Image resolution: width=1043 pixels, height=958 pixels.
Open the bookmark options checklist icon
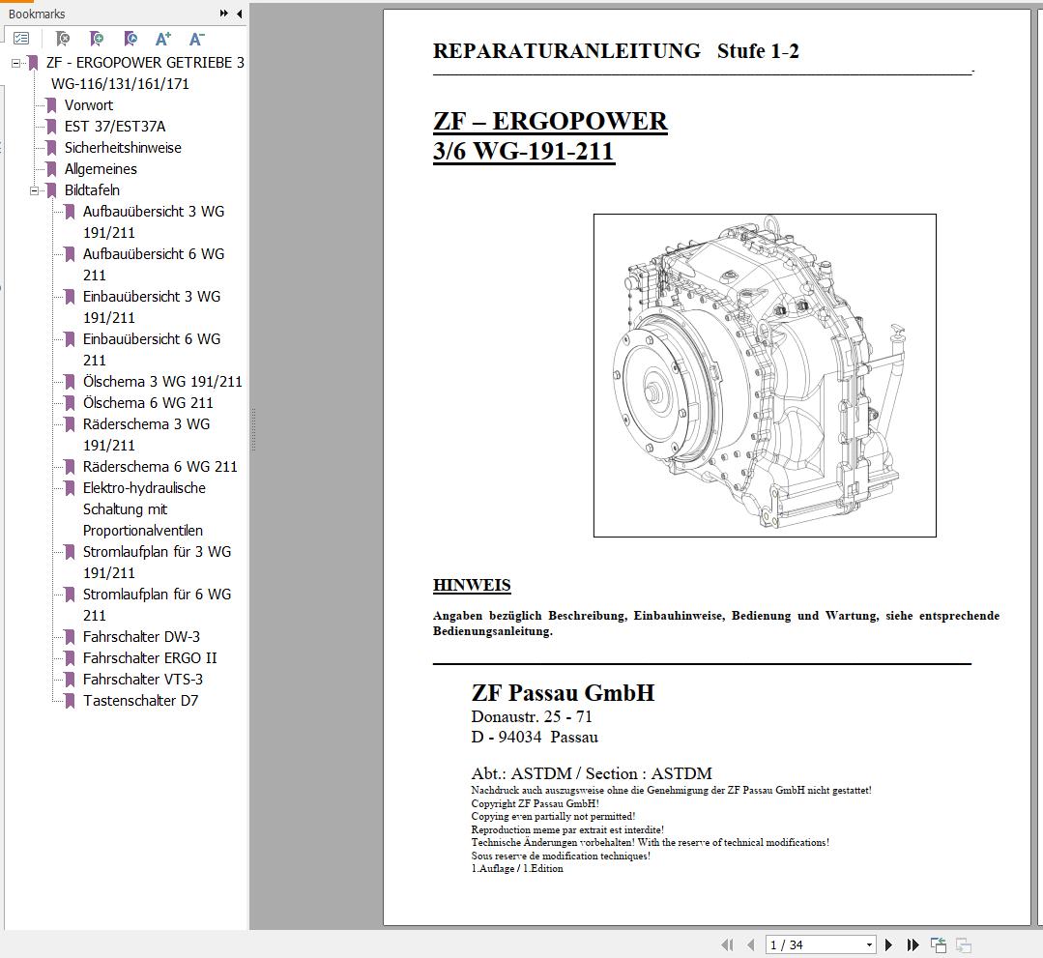(21, 39)
